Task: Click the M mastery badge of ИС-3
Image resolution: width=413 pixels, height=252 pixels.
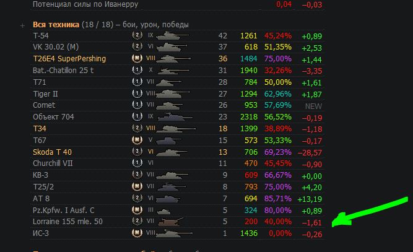Action: click(x=137, y=233)
